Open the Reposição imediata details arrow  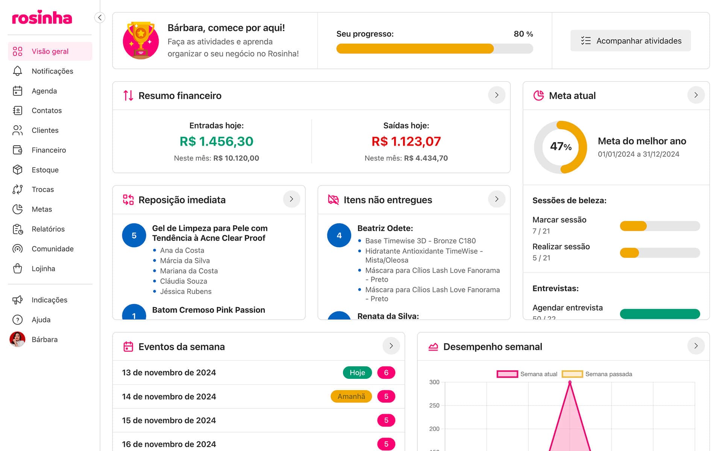point(291,199)
